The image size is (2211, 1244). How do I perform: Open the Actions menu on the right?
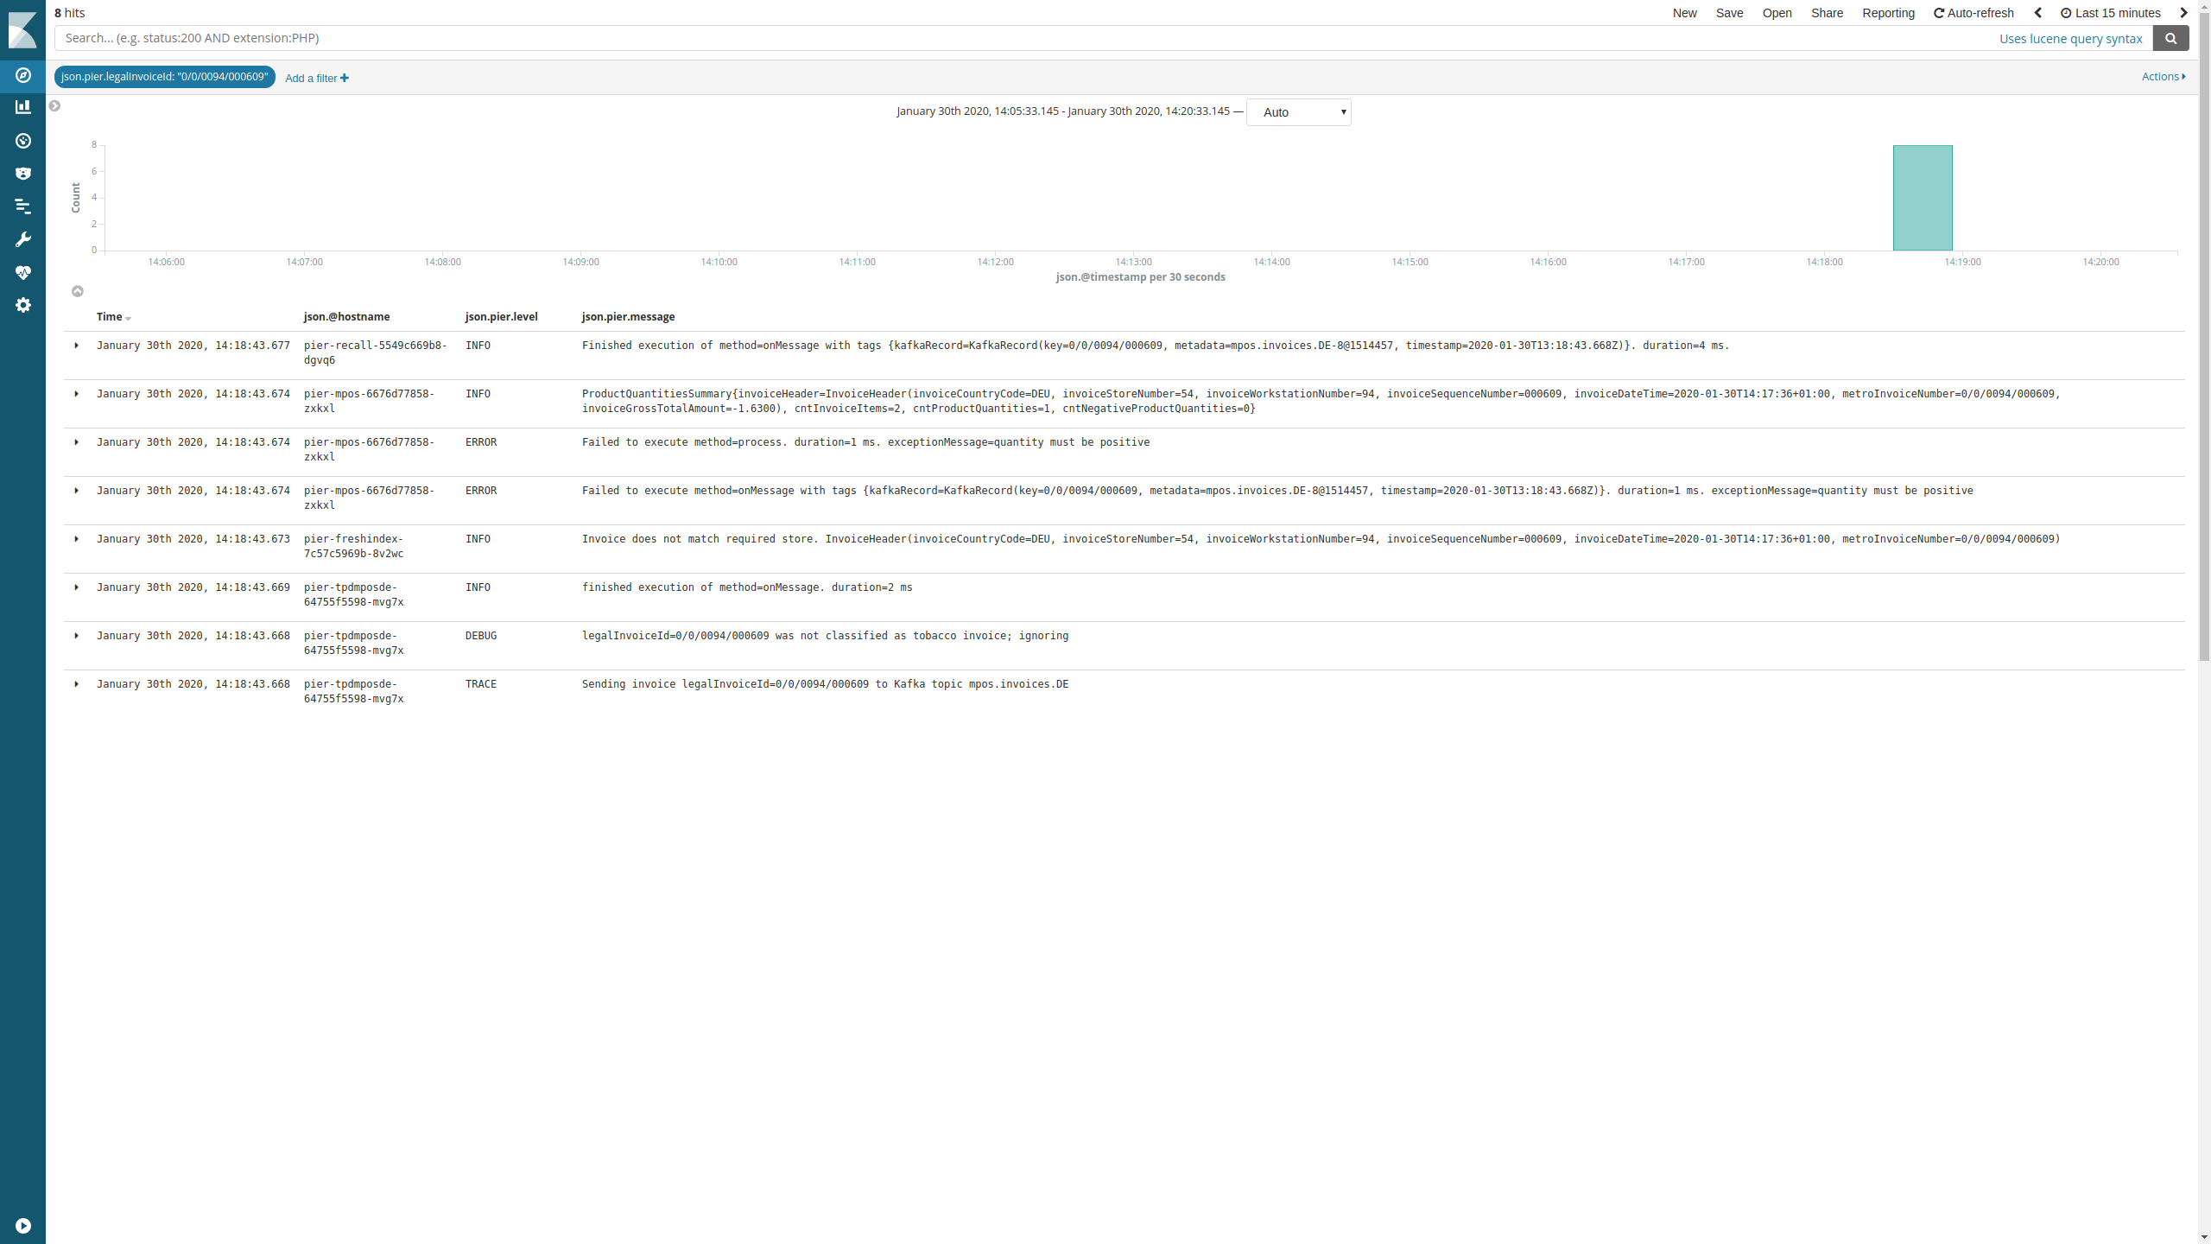tap(2162, 76)
